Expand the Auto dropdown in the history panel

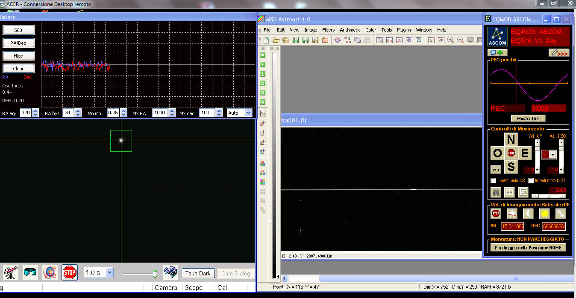click(248, 113)
